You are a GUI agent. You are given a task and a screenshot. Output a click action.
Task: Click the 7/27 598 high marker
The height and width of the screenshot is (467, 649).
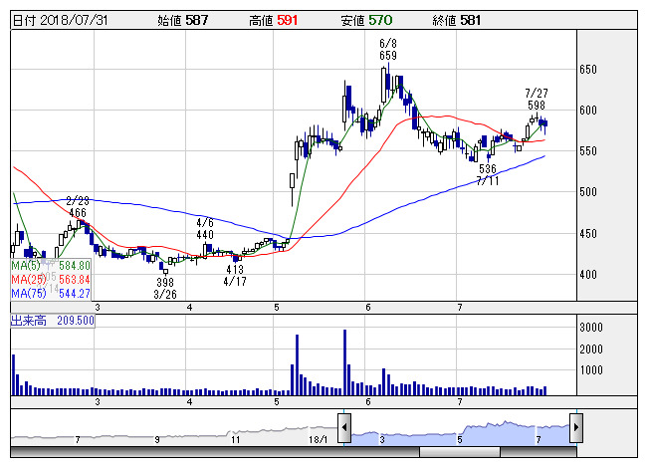point(537,99)
